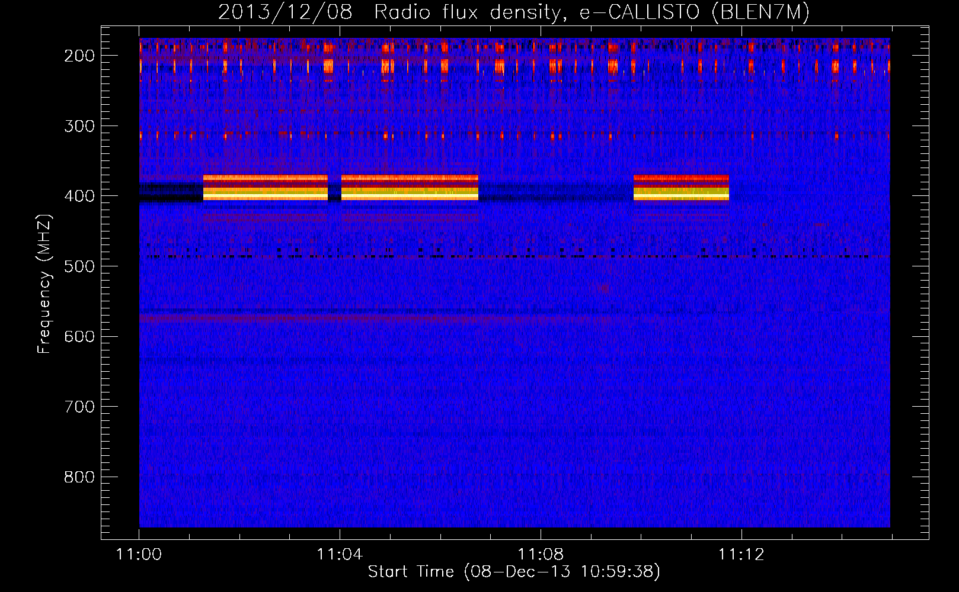The image size is (959, 592).
Task: Select the 800 frequency tick label
Action: pos(79,477)
